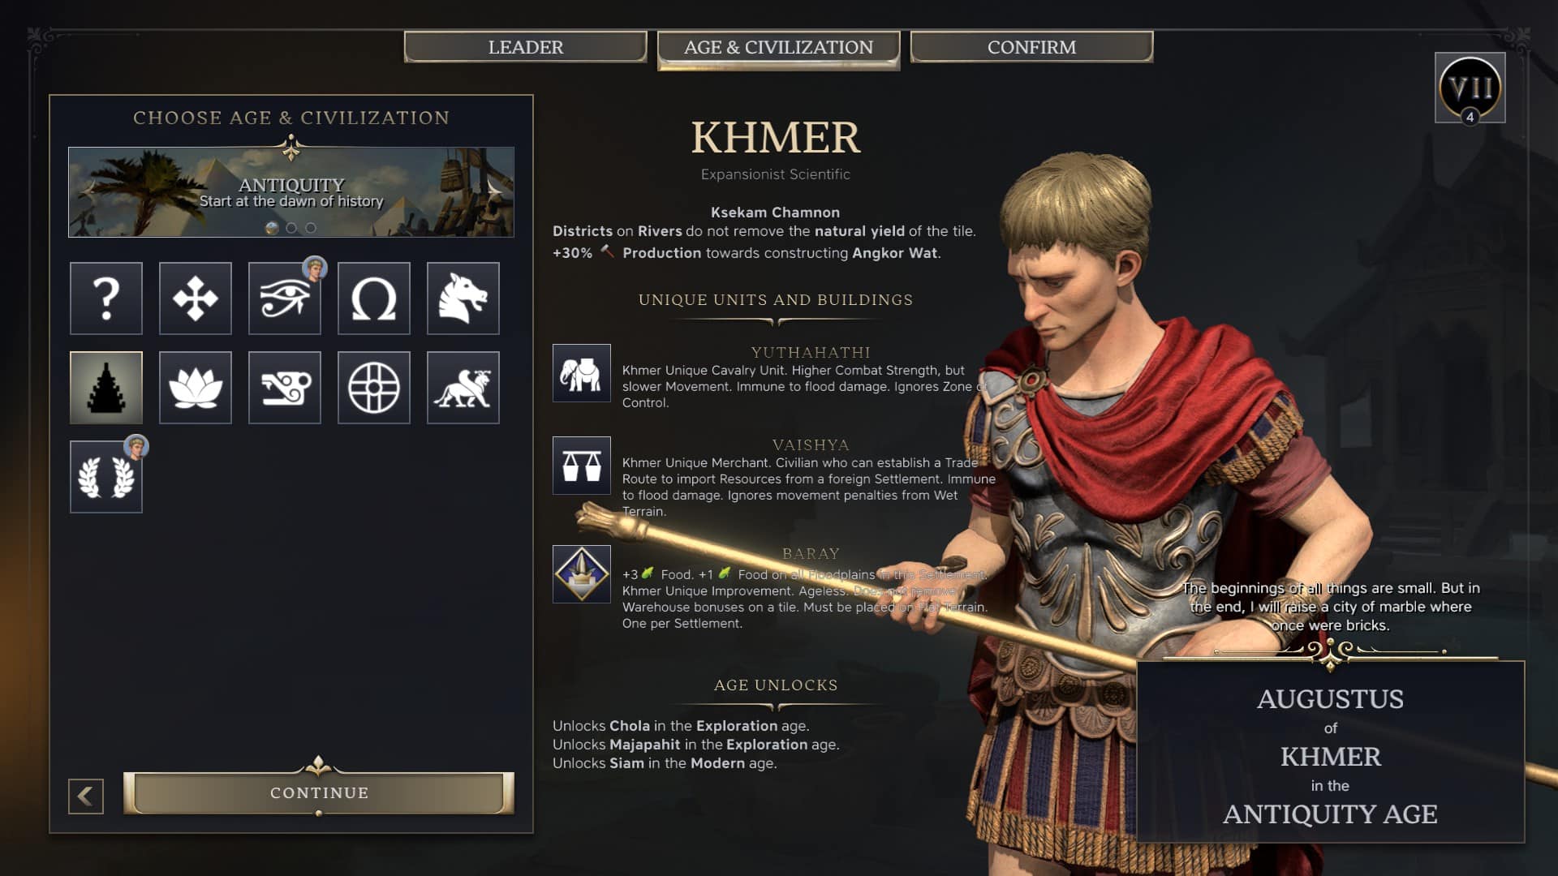Select the random civilization question mark icon
The height and width of the screenshot is (876, 1558).
click(x=106, y=298)
